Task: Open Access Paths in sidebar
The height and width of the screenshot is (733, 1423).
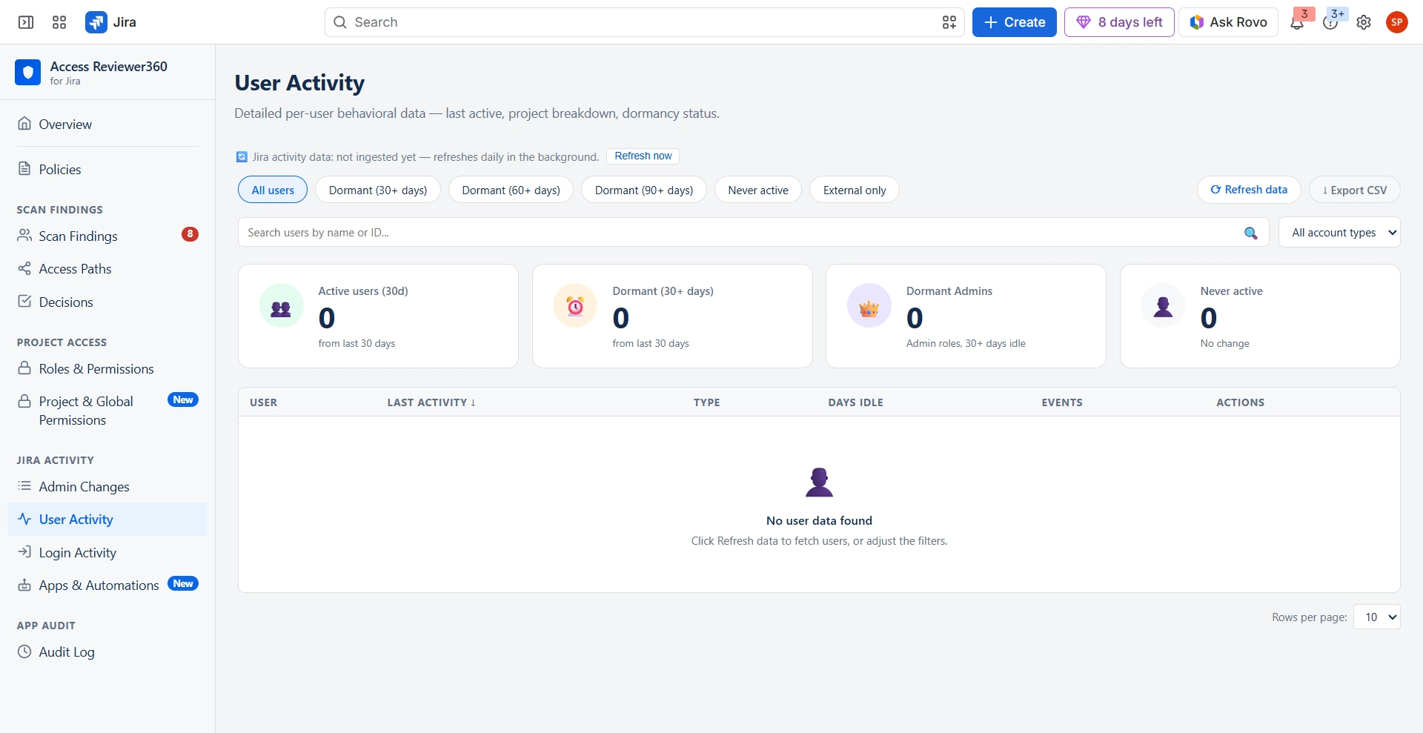Action: click(x=107, y=269)
